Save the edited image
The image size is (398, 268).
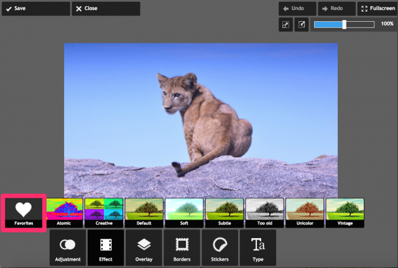35,9
